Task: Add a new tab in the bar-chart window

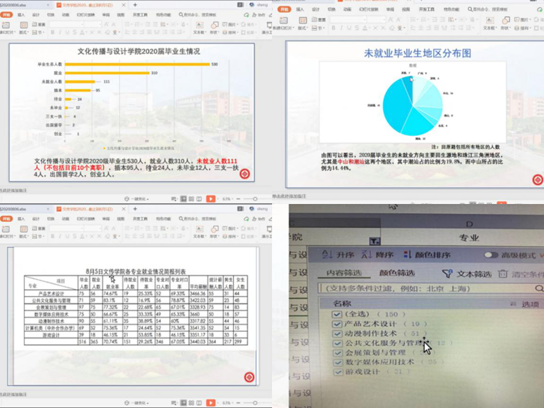Action: pyautogui.click(x=136, y=5)
